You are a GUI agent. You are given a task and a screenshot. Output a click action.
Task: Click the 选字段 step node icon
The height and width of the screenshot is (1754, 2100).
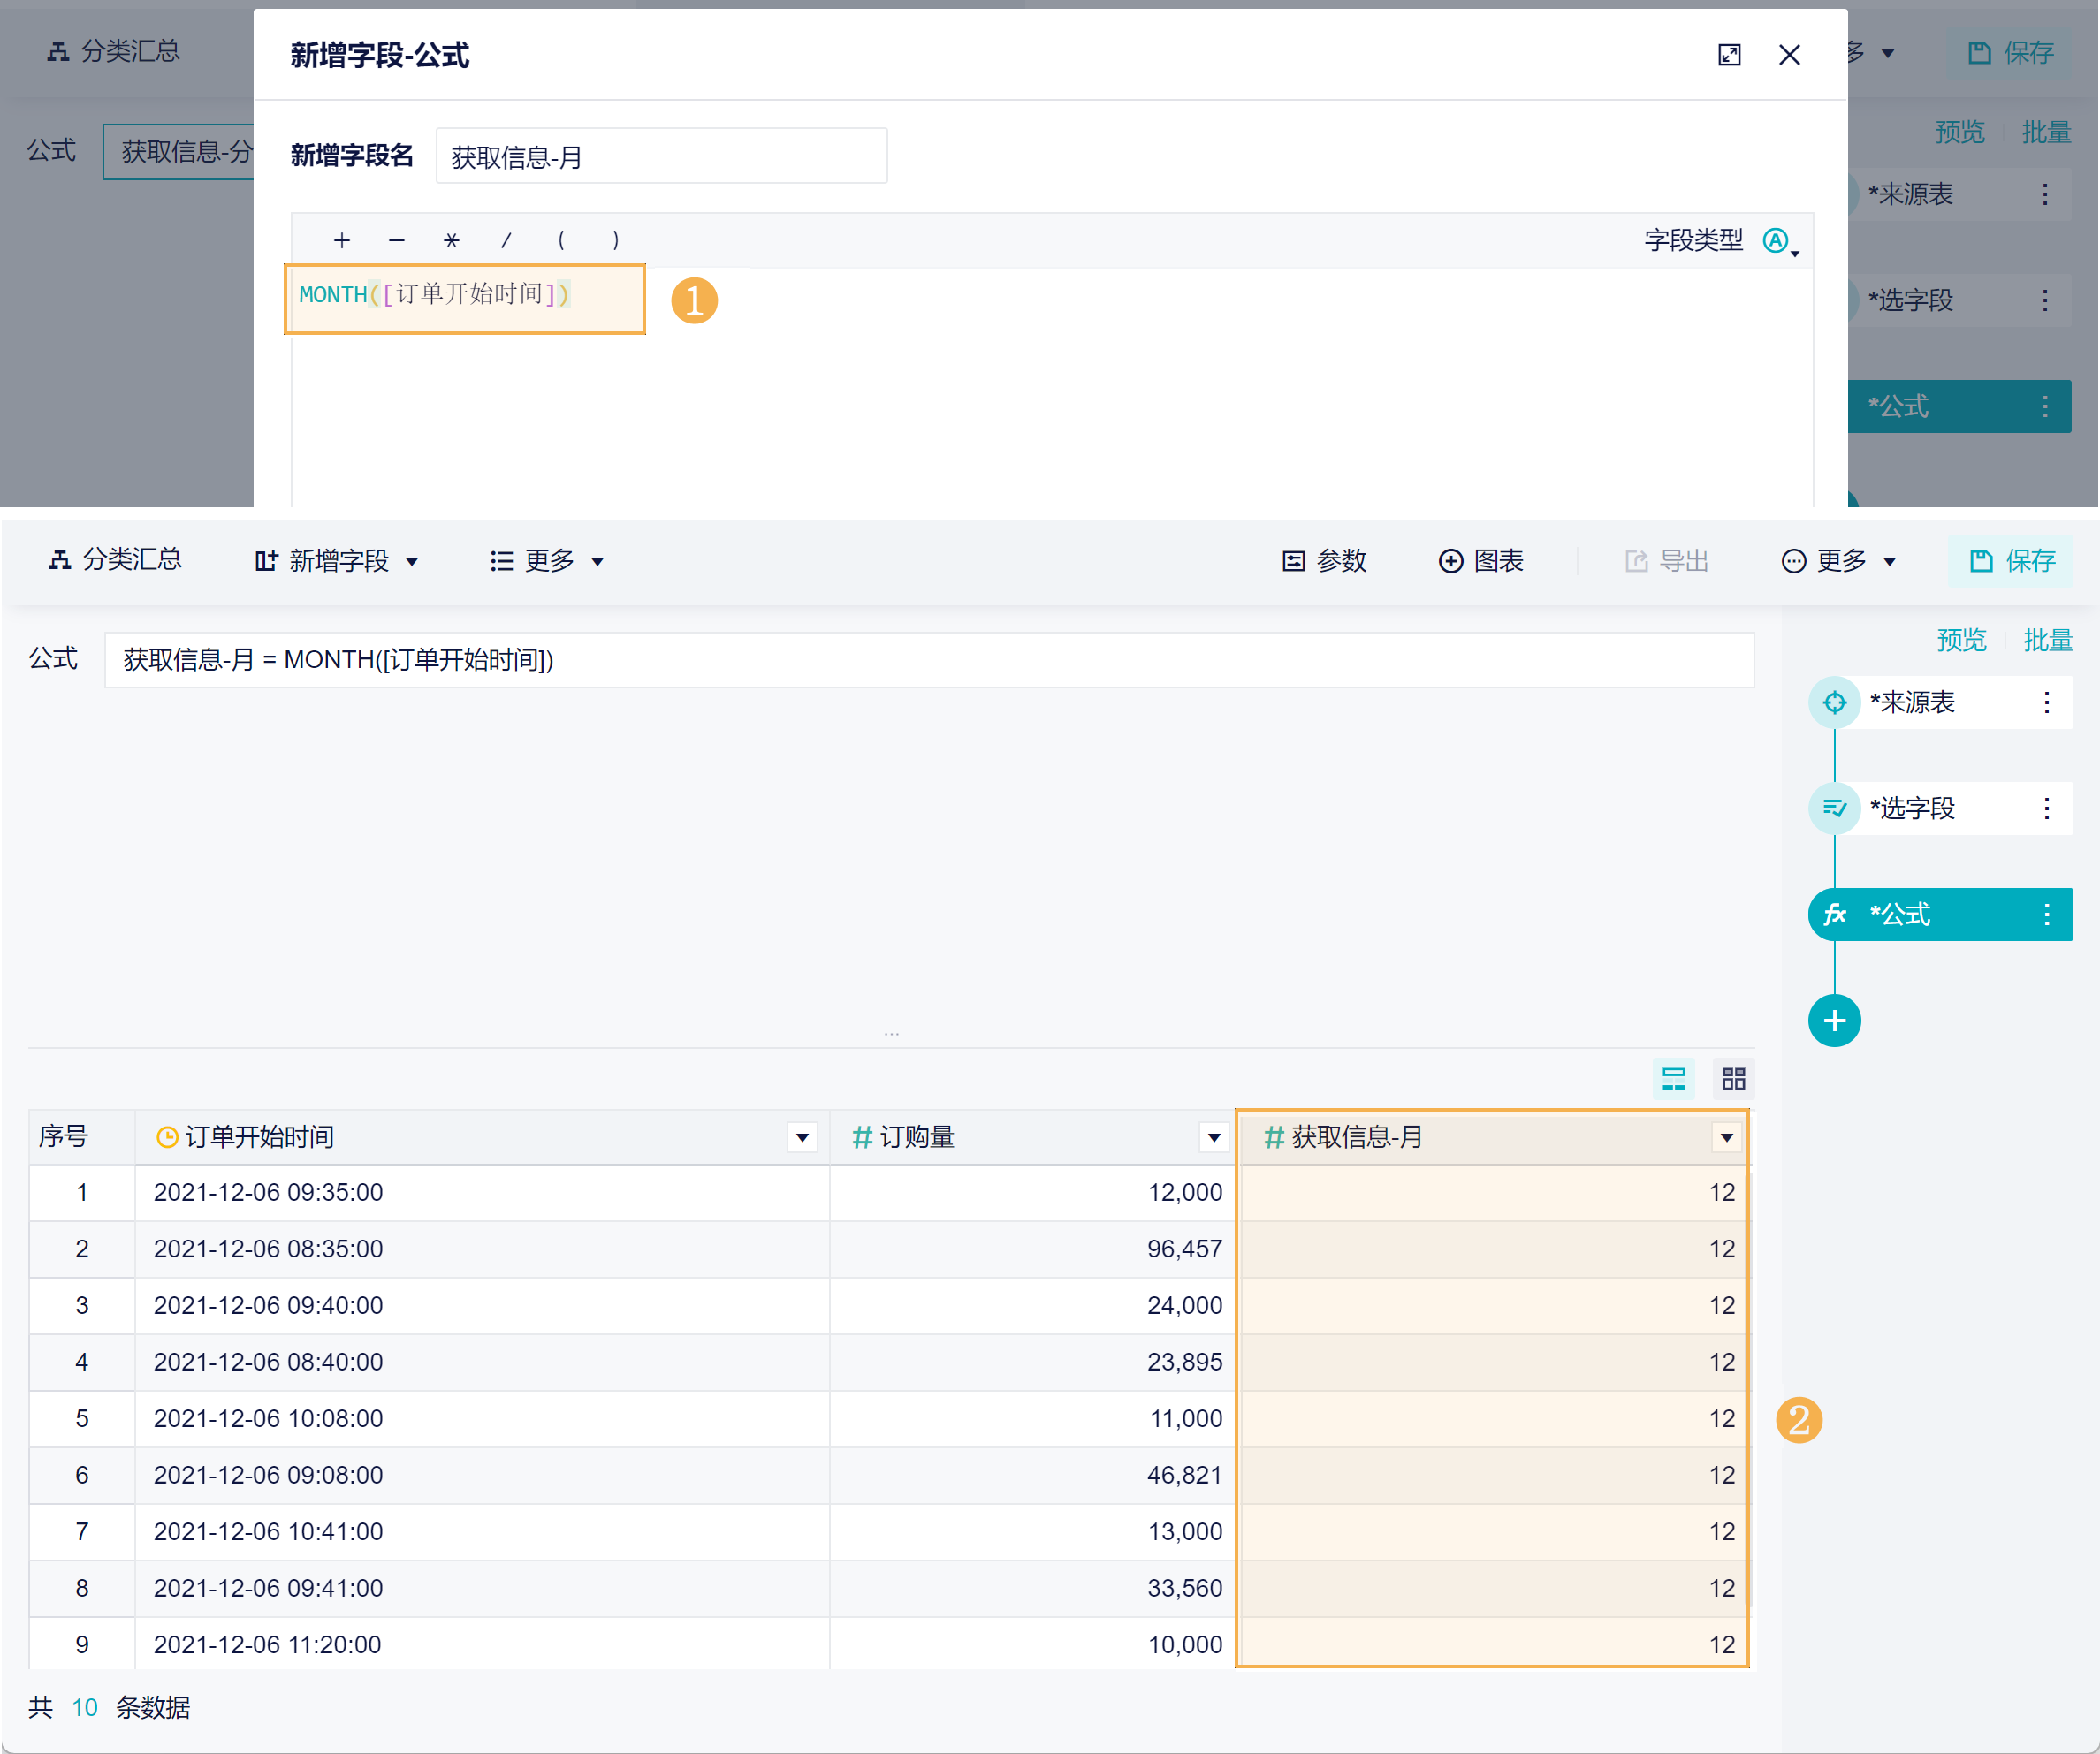[1834, 809]
